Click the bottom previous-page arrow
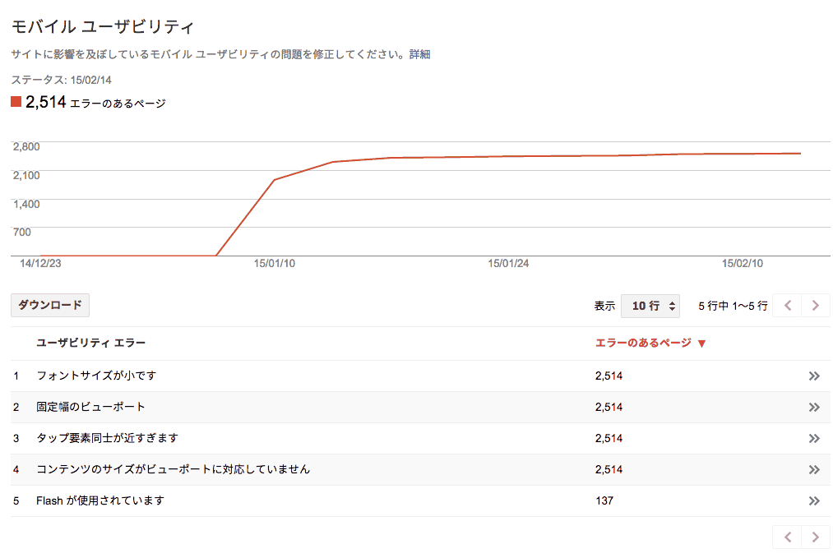Screen dimensions: 833x558 (x=787, y=537)
